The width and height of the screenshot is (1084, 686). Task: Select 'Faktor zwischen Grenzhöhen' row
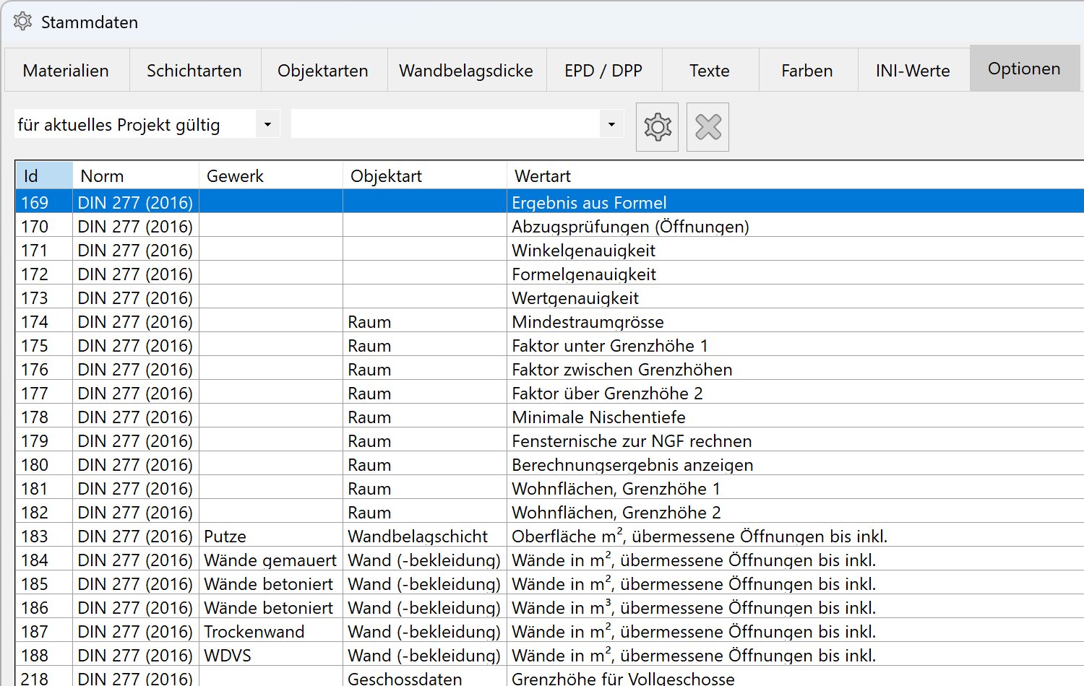coord(549,369)
